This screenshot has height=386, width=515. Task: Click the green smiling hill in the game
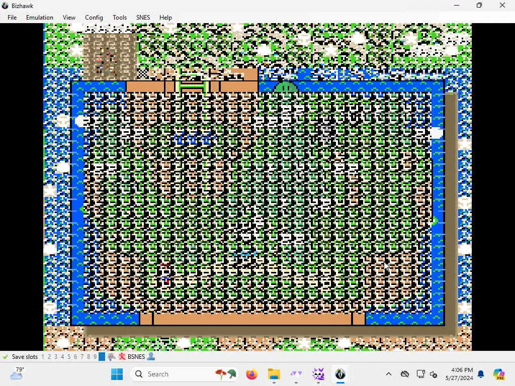(x=286, y=87)
